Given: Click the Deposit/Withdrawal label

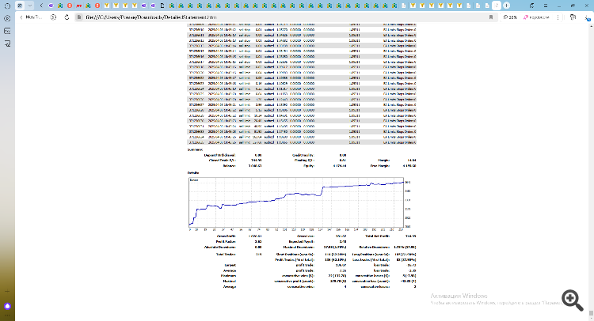Looking at the screenshot, I should (219, 155).
